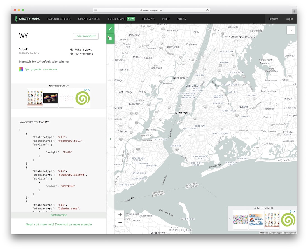Open Safari reader view icon
Viewport: 308px width, 250px height.
pos(96,10)
